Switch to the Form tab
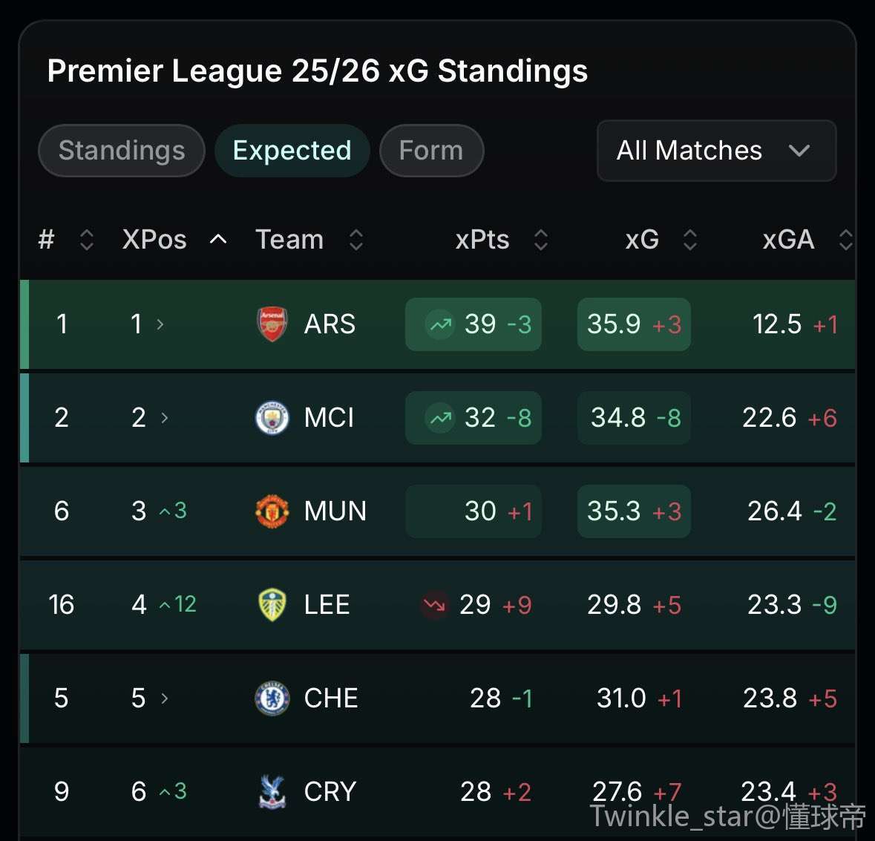Viewport: 875px width, 841px height. (x=431, y=151)
